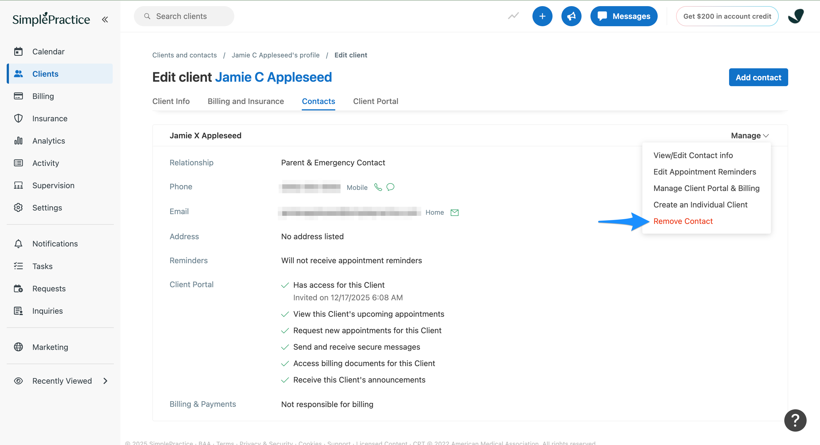Call the contact using the phone icon
This screenshot has height=445, width=820.
click(x=378, y=187)
